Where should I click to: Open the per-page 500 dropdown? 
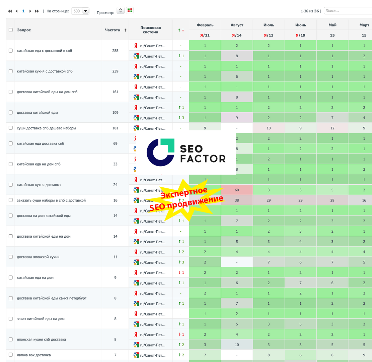(x=80, y=11)
